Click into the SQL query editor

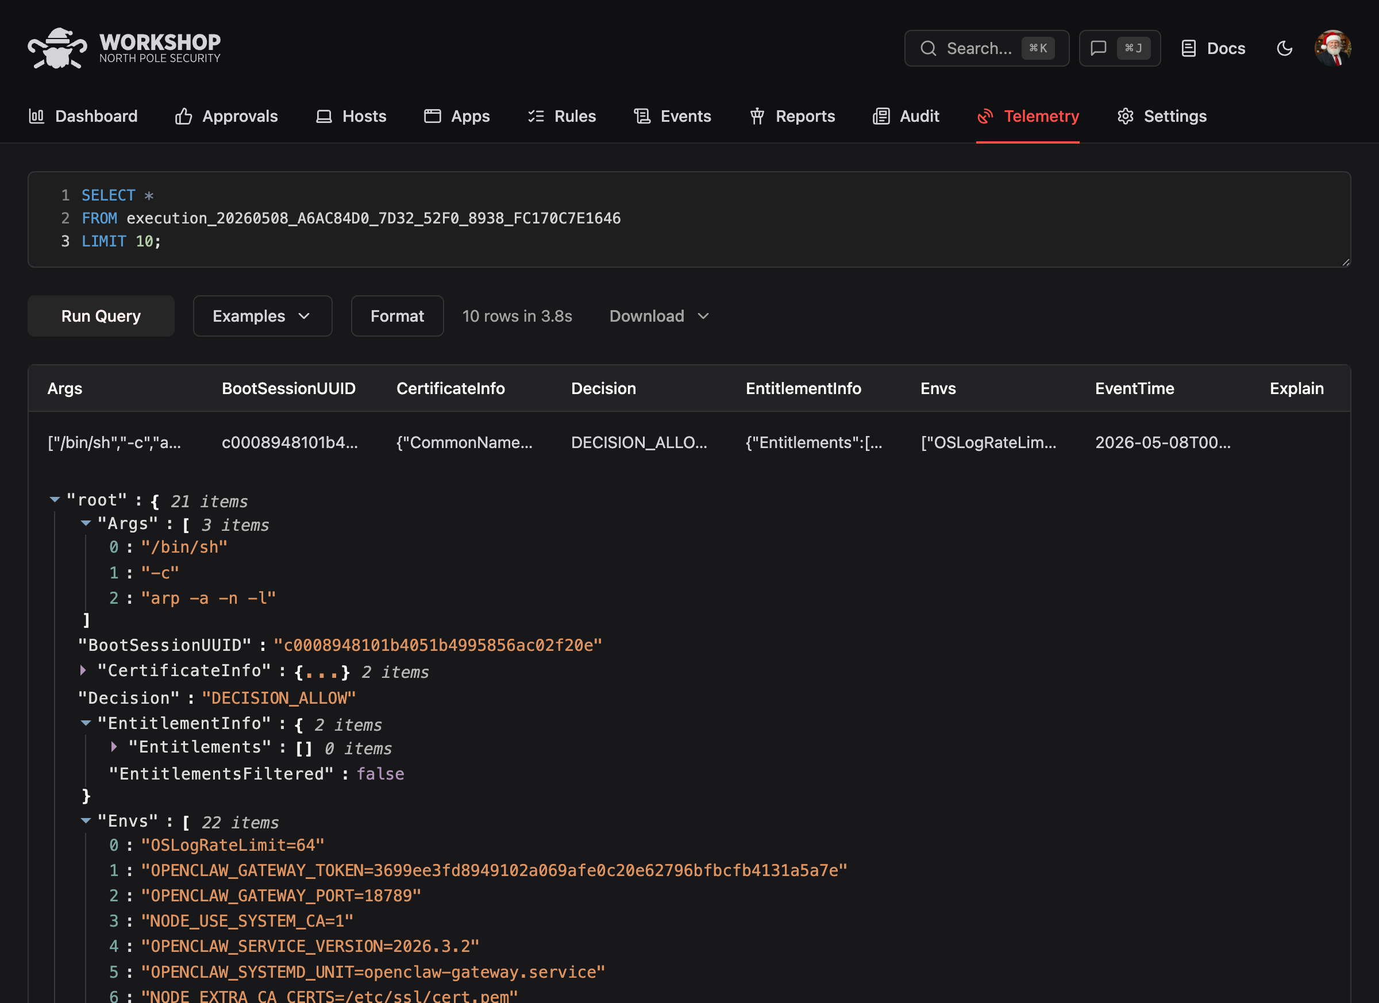point(689,219)
